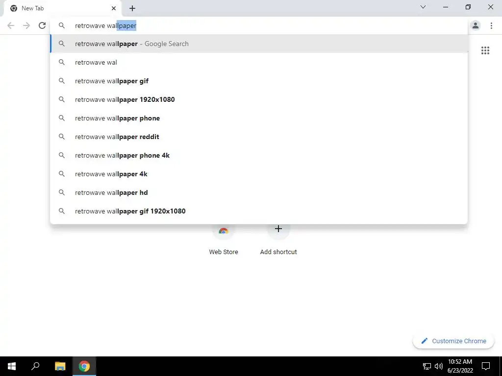This screenshot has width=502, height=376.
Task: Open the Windows notification center
Action: tap(486, 366)
